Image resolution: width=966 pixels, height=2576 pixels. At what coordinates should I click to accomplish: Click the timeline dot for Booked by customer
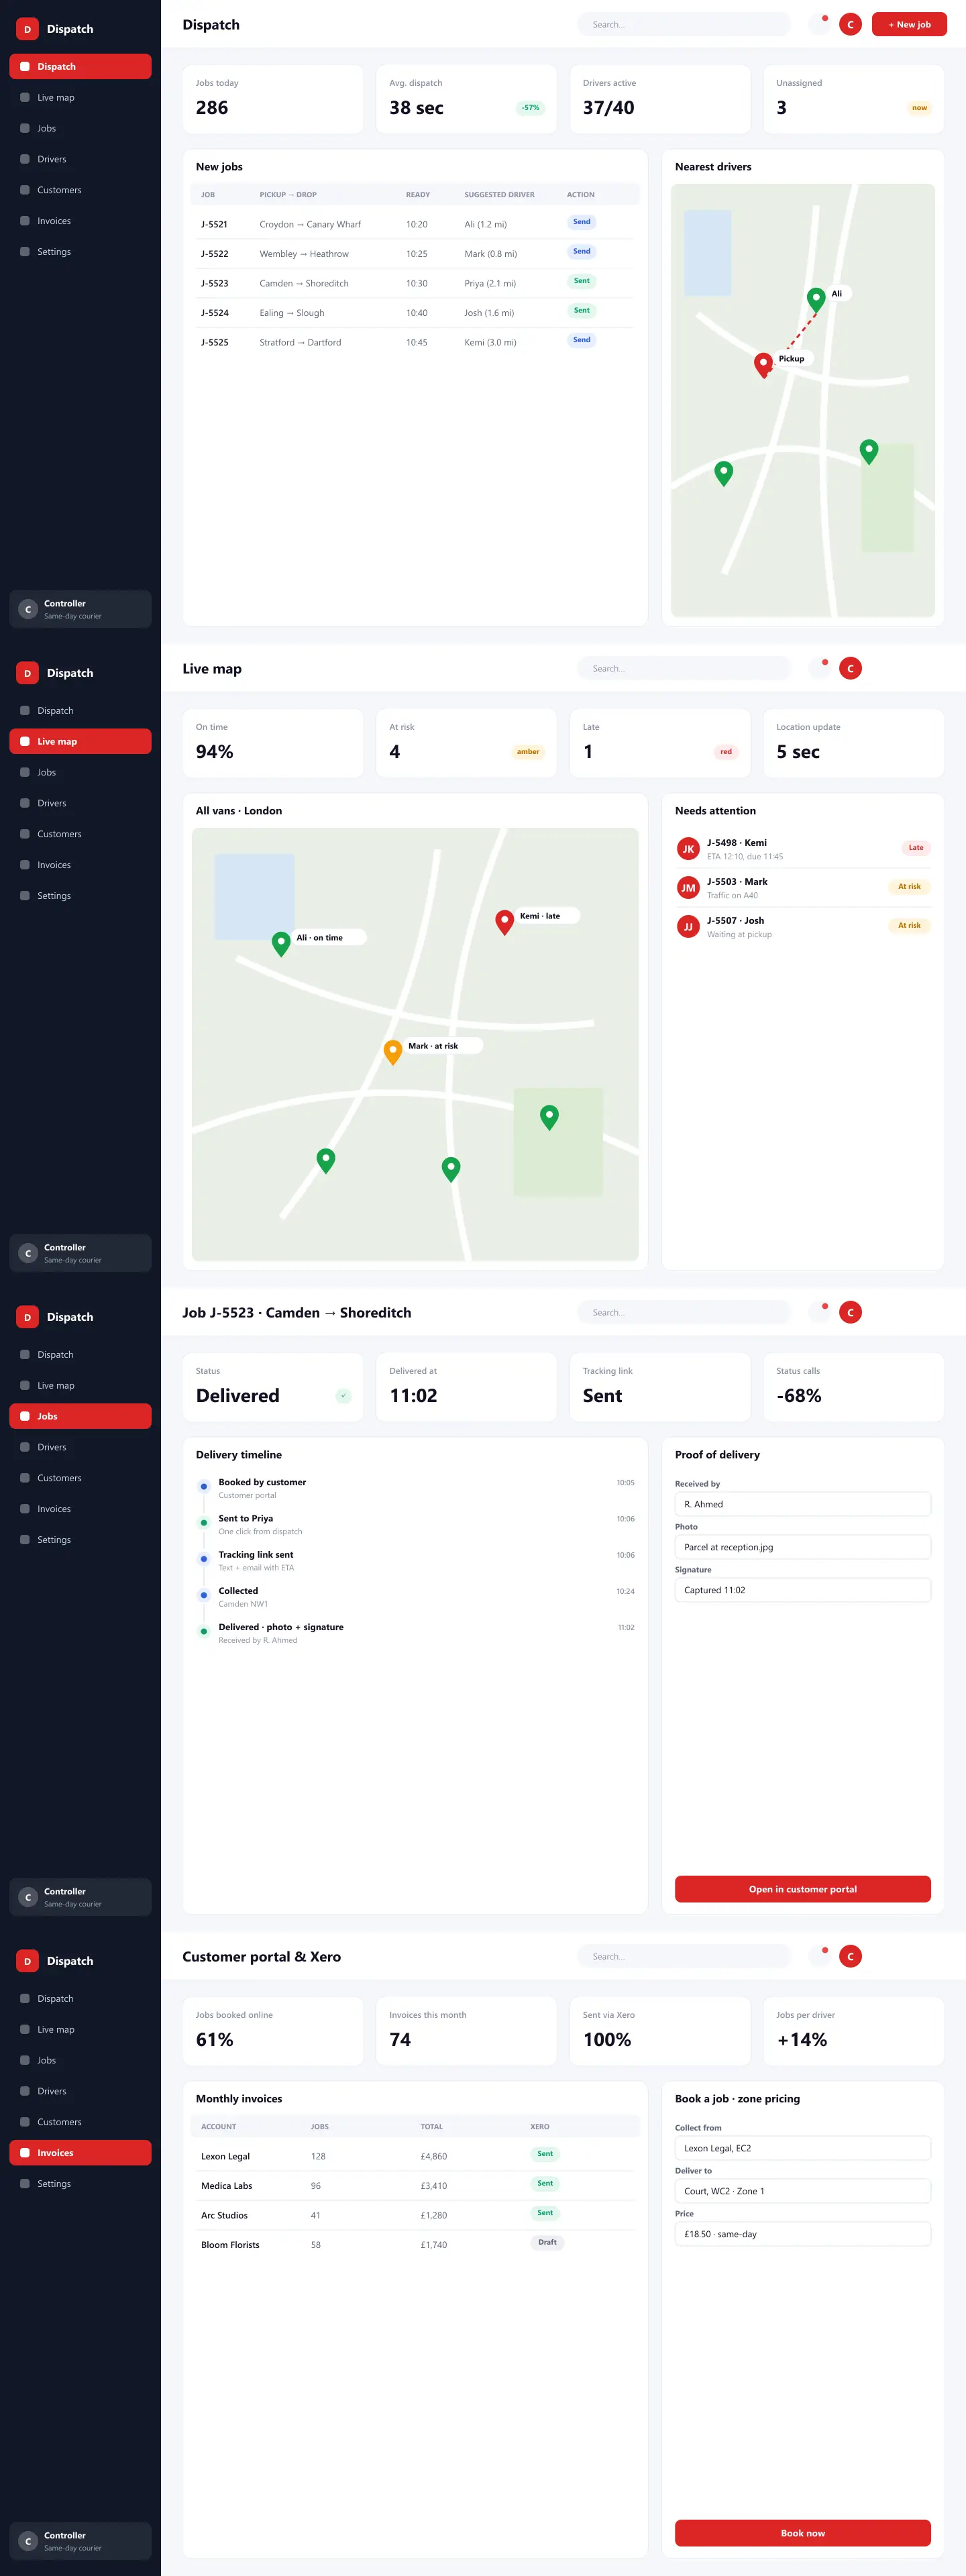204,1487
